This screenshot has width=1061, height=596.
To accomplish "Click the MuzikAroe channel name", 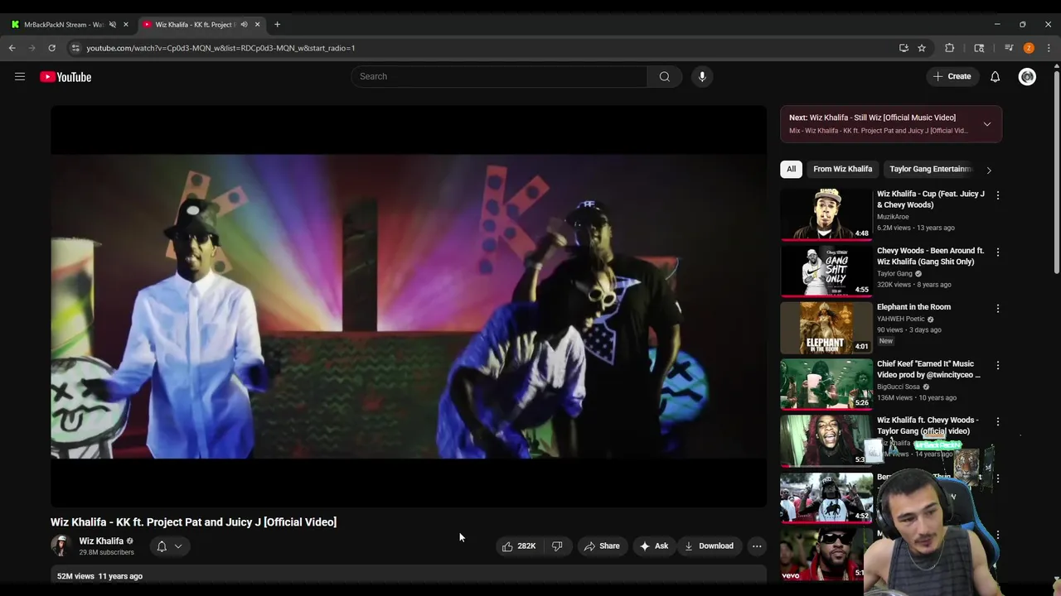I will click(893, 217).
